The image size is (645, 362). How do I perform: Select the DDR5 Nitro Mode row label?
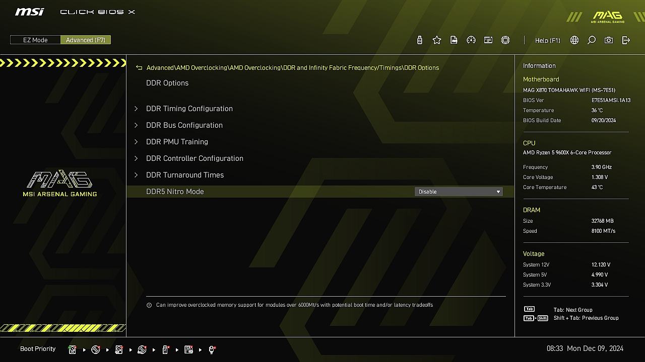175,192
